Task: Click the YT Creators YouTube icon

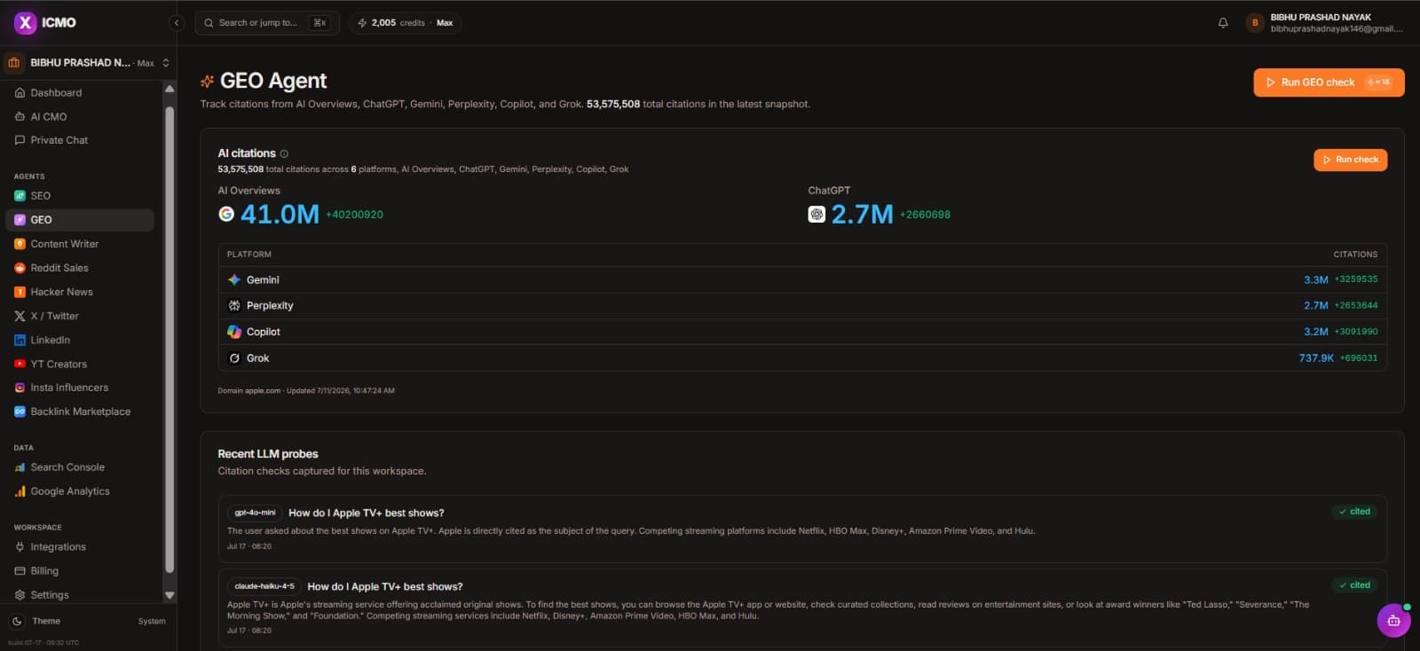Action: pyautogui.click(x=20, y=364)
